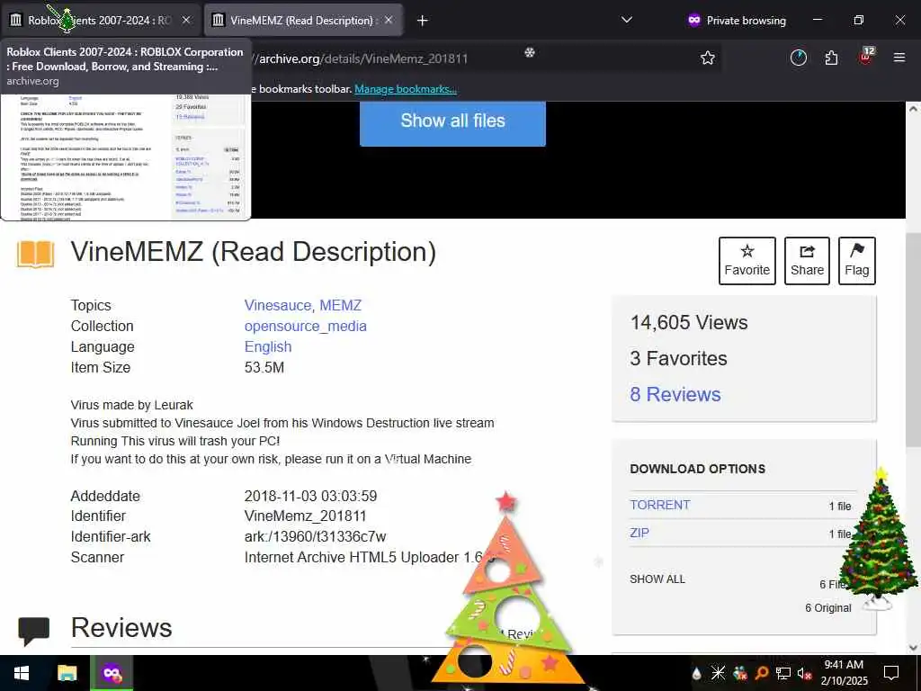Screen dimensions: 921x691
Task: Click the Addeddate value 2018-11-03 03:03:59
Action: pyautogui.click(x=310, y=496)
